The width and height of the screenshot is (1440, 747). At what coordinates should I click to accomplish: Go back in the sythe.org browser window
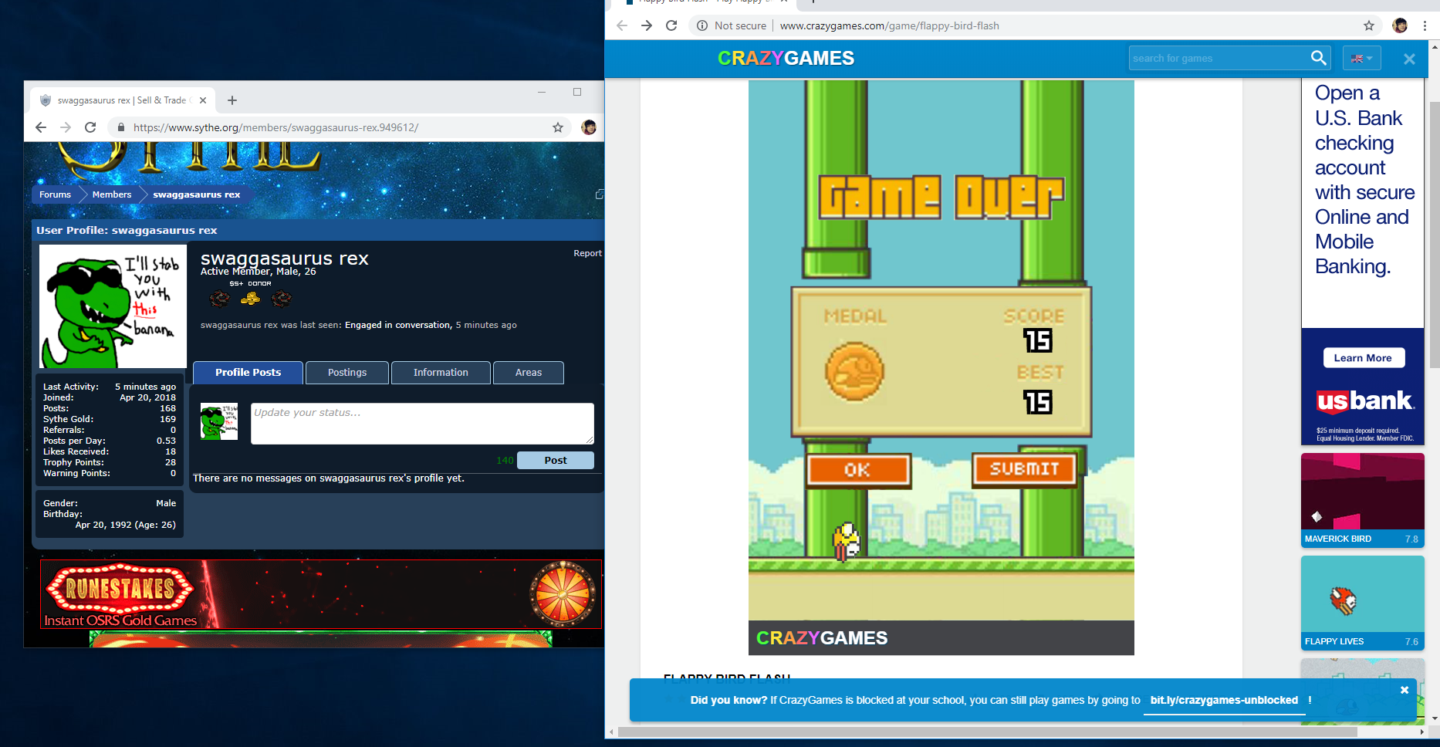(41, 127)
